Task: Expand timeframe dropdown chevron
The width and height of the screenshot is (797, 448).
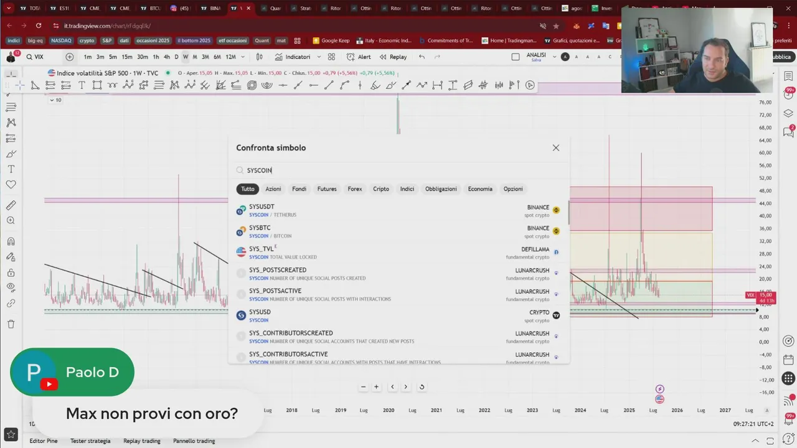Action: point(242,57)
